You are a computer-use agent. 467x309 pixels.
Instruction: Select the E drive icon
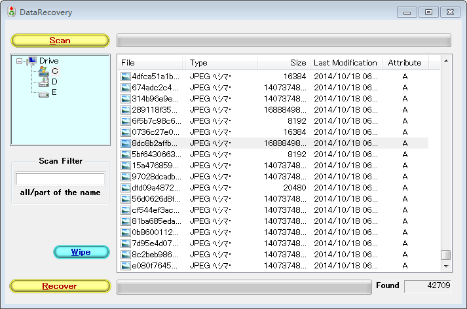[44, 94]
